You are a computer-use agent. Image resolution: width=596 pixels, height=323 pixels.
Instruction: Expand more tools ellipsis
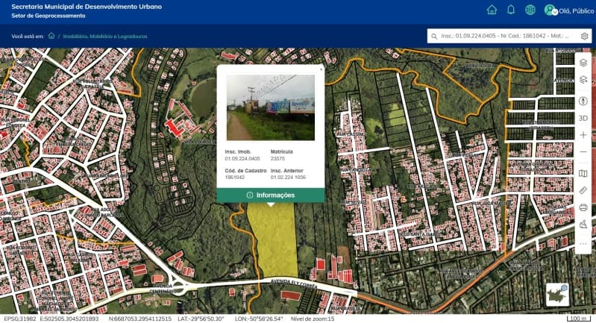tap(583, 244)
